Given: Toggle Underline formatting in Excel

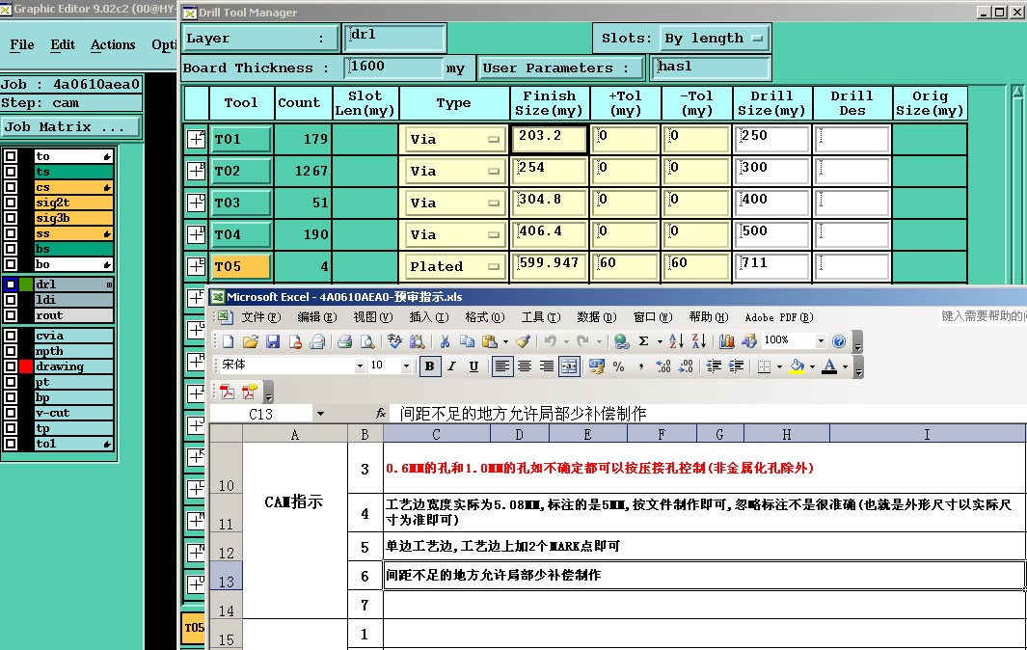Looking at the screenshot, I should [473, 366].
